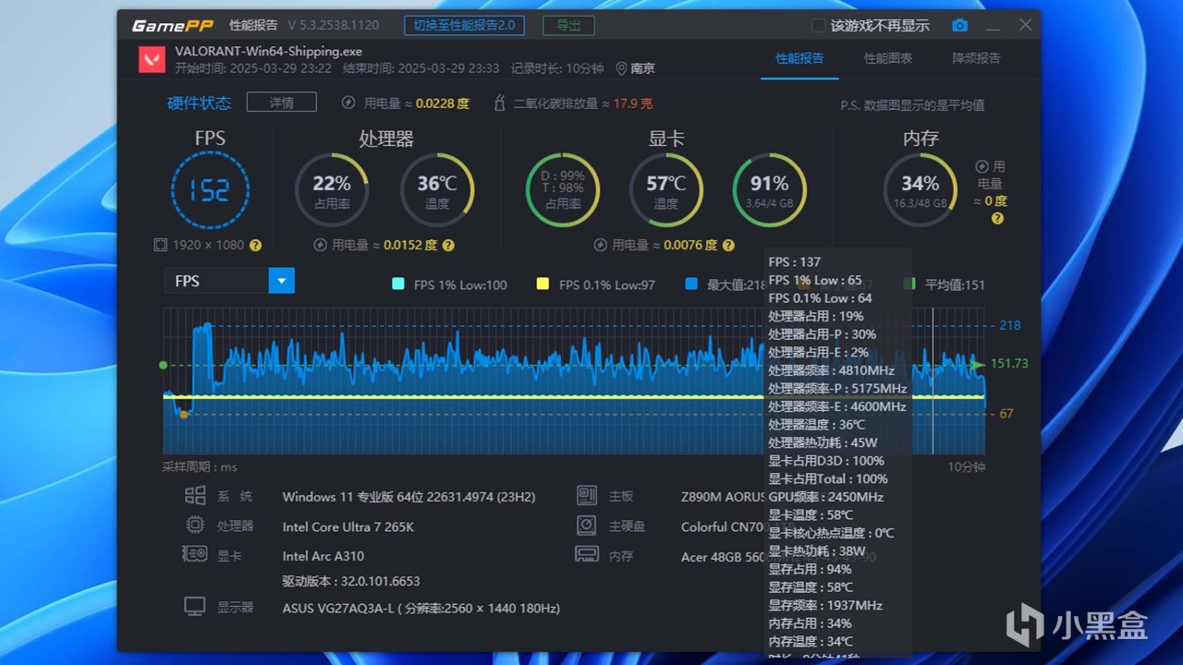Click tooltip line 显存频率 : 1937MHz
This screenshot has width=1183, height=665.
pos(825,605)
